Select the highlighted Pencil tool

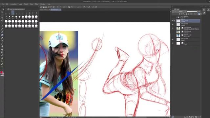2,35
